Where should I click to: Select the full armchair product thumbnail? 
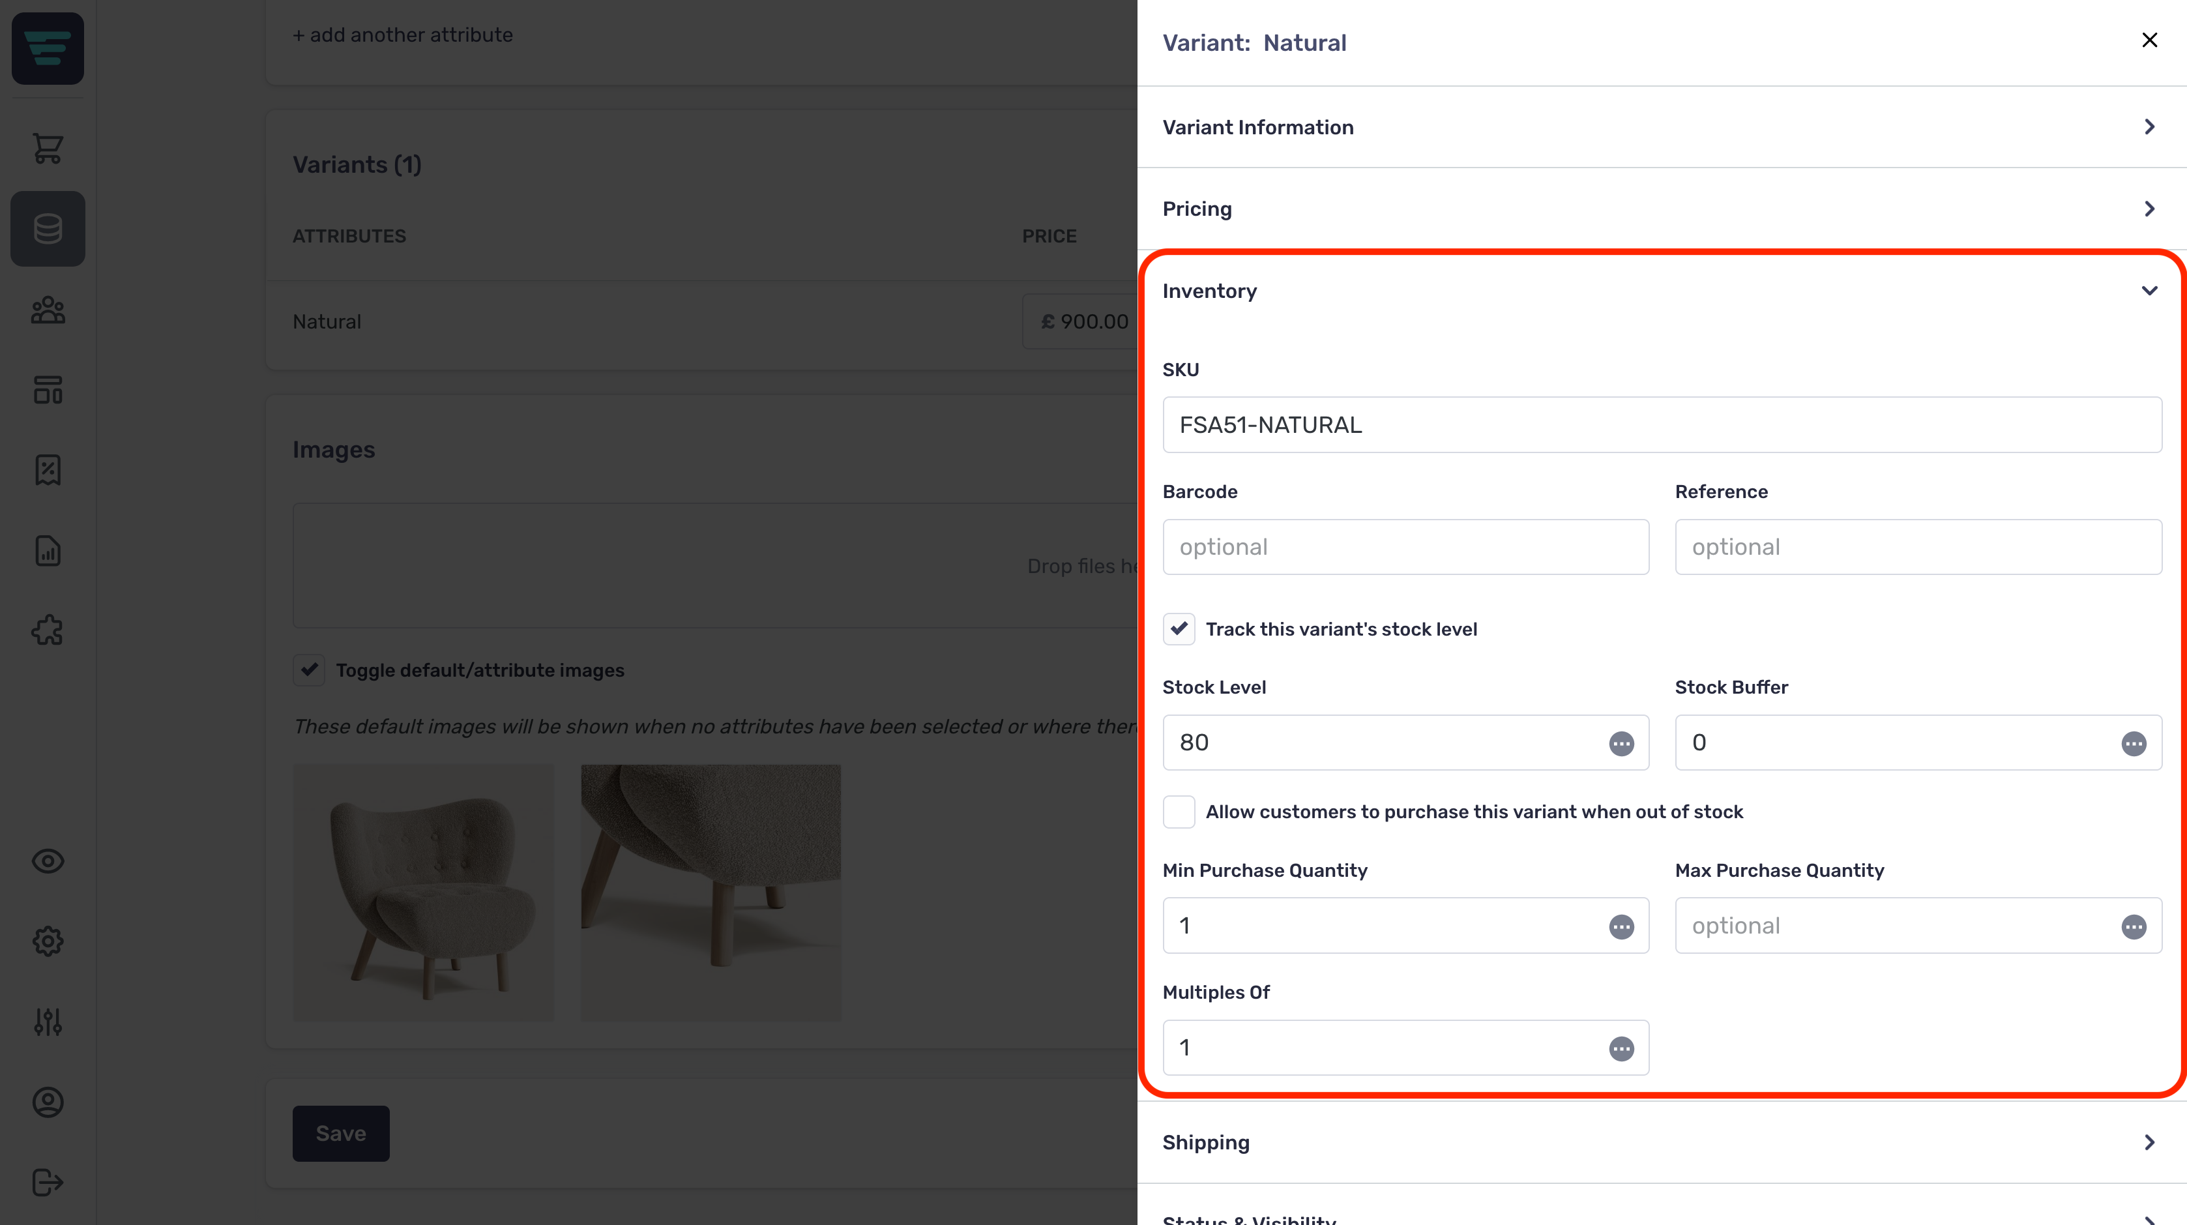click(x=423, y=893)
